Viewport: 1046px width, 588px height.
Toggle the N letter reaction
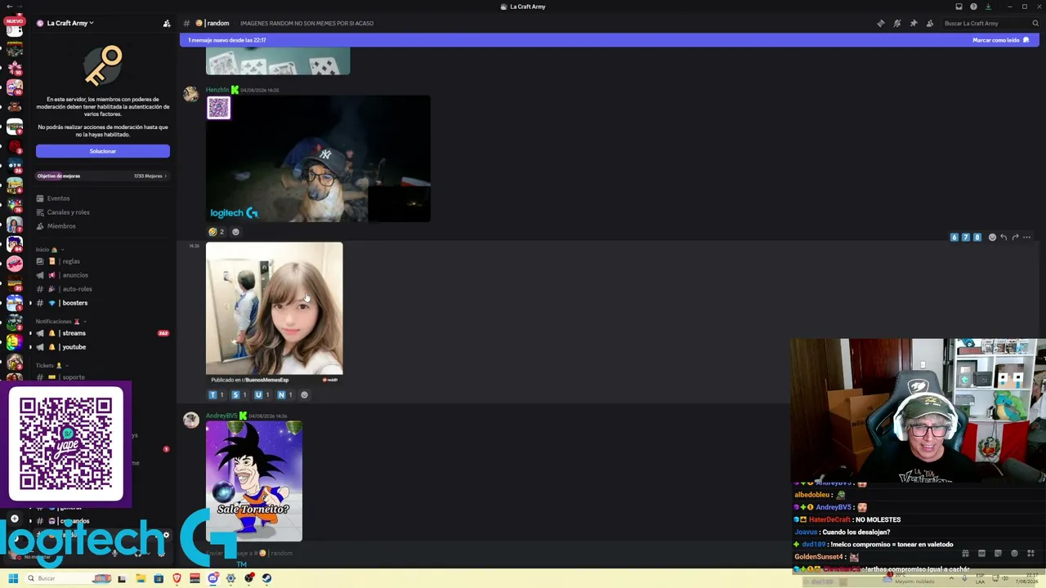point(285,394)
